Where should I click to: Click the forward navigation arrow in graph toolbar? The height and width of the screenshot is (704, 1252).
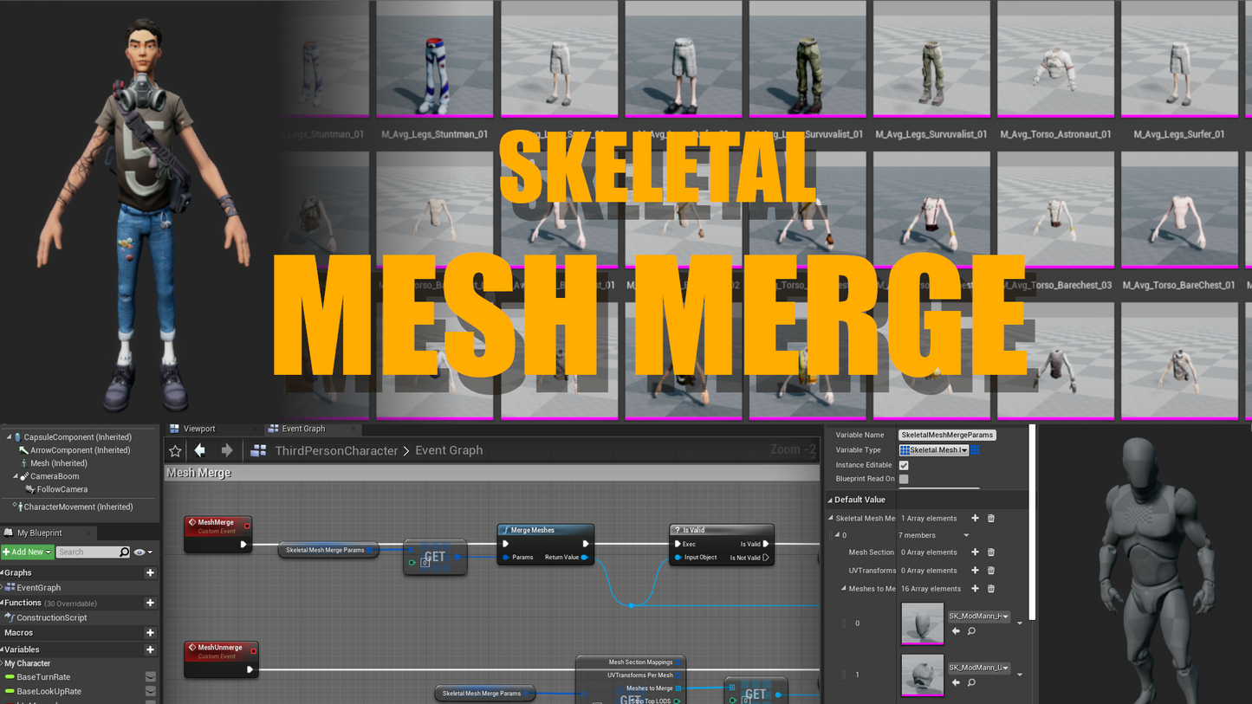(226, 449)
